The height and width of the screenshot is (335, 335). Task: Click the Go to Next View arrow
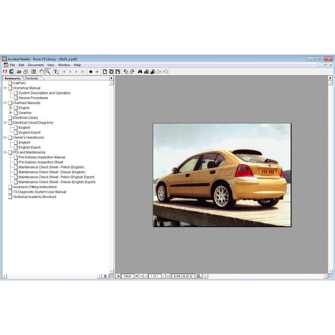pos(97,72)
